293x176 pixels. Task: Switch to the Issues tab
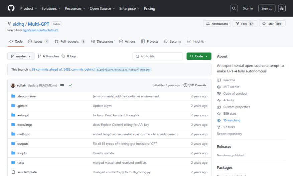point(38,41)
